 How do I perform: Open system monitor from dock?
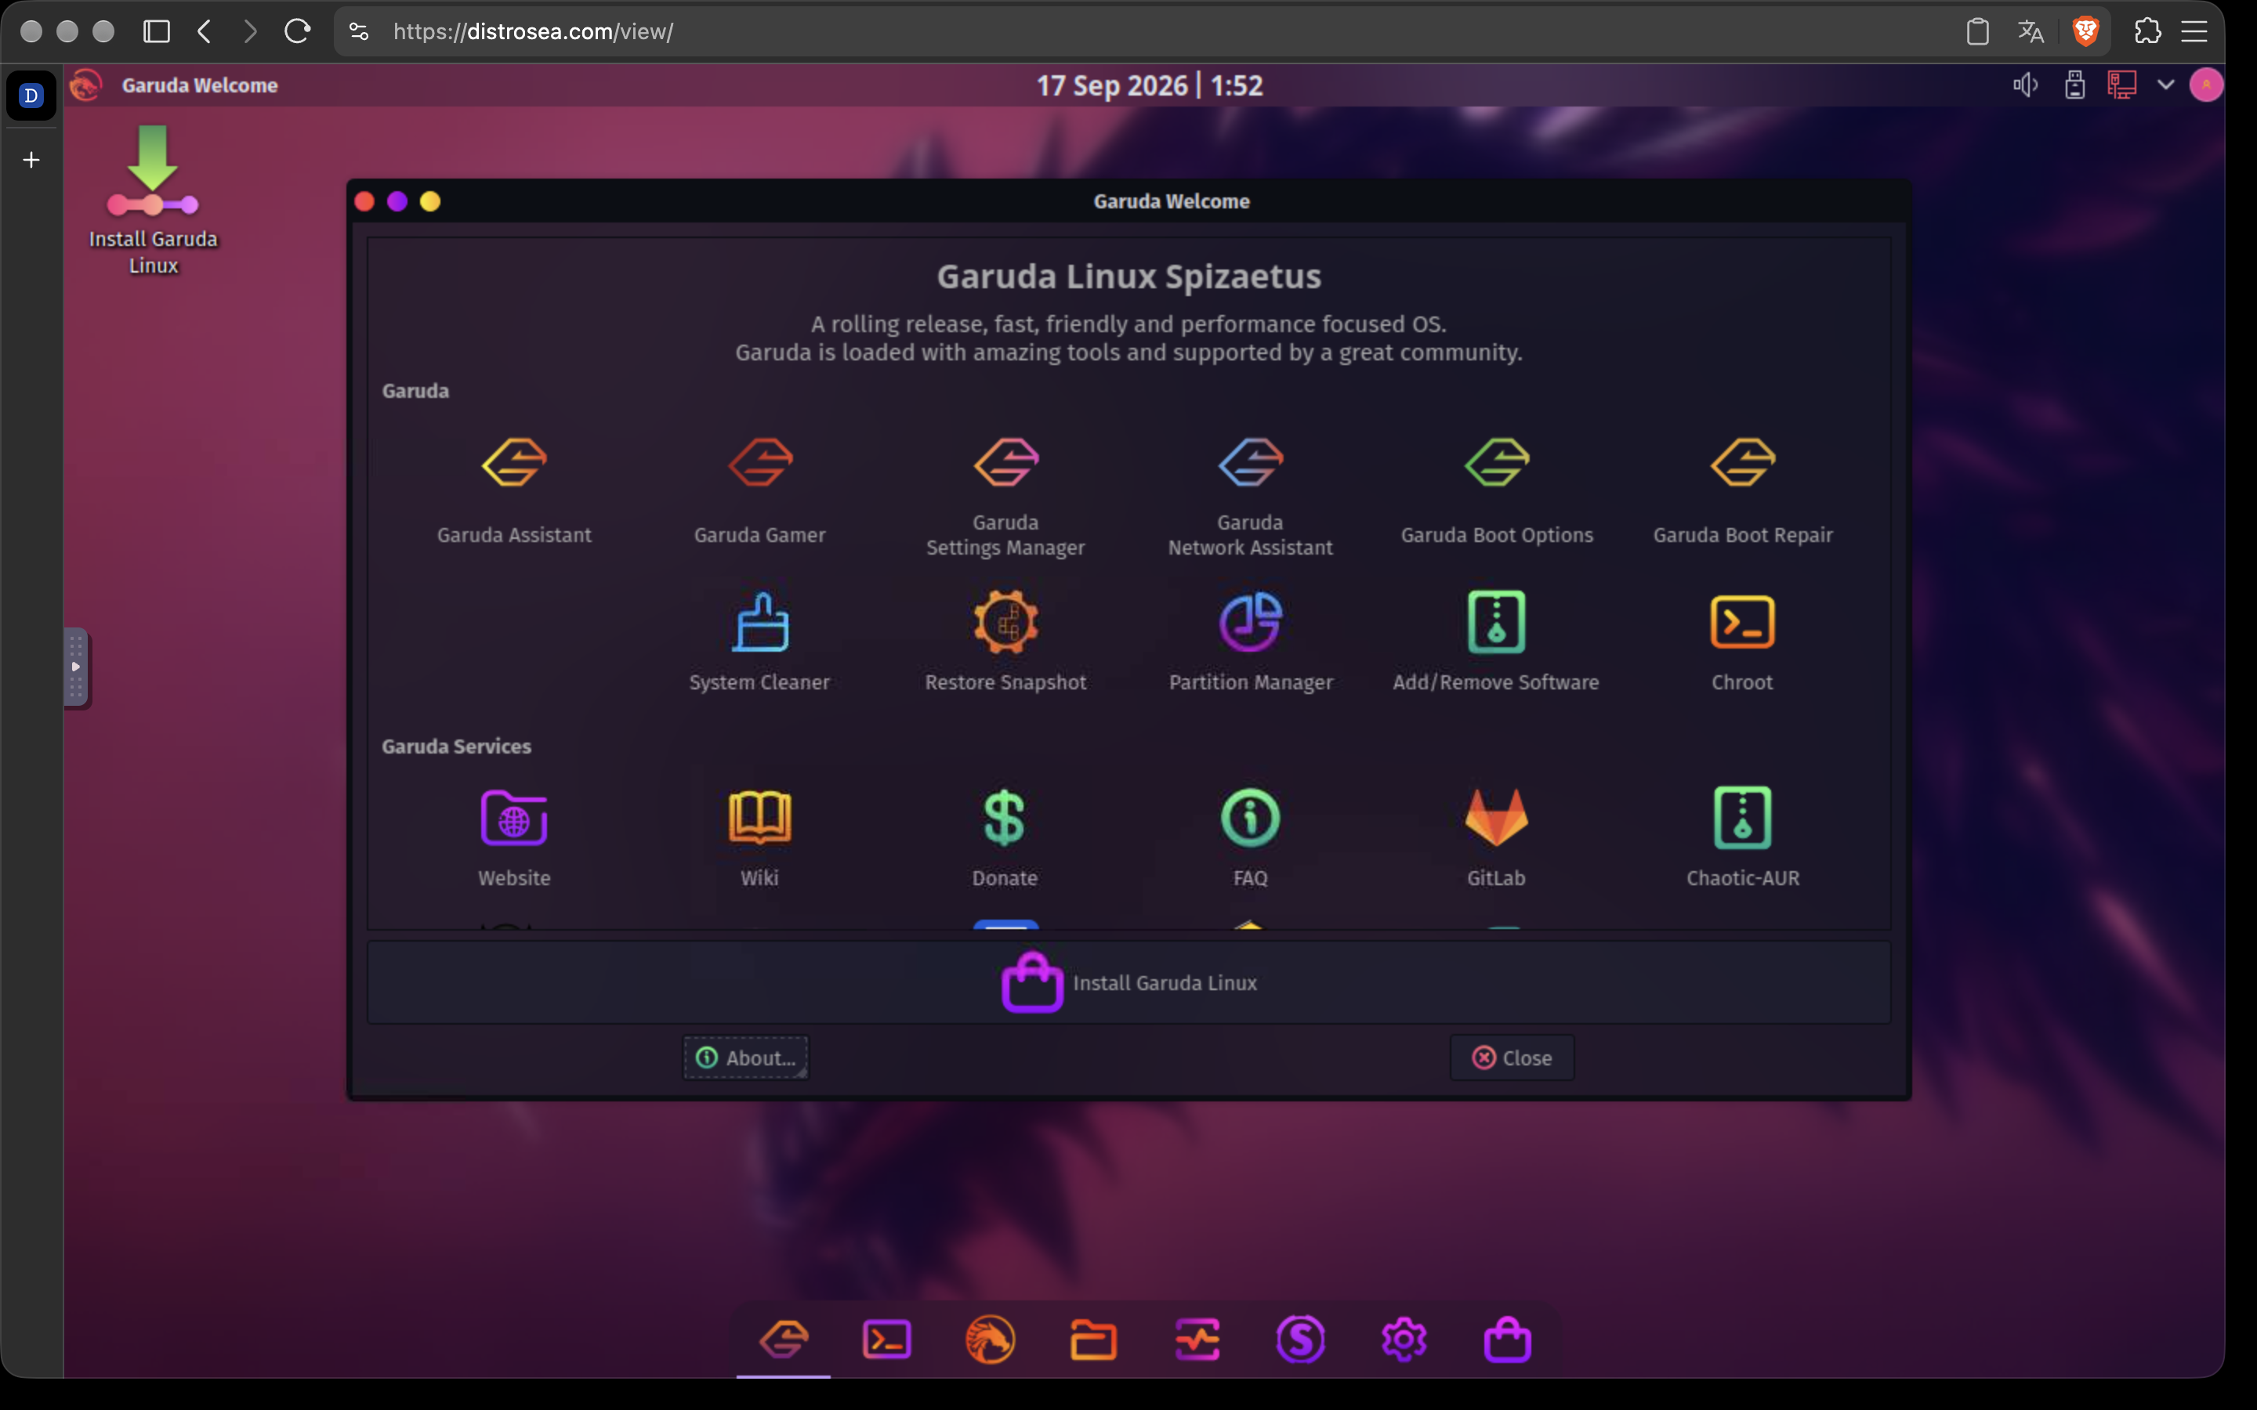(1197, 1340)
